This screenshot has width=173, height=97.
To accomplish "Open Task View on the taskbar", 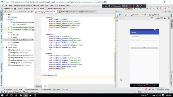I will (x=11, y=95).
